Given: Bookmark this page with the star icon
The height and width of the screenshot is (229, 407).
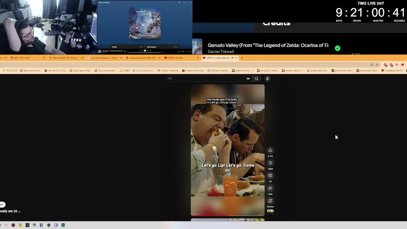Looking at the screenshot, I should (377, 65).
